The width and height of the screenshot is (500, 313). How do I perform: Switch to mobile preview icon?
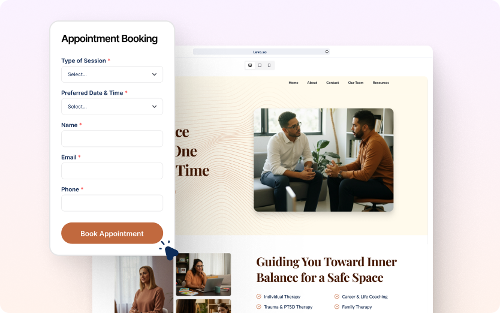coord(269,65)
